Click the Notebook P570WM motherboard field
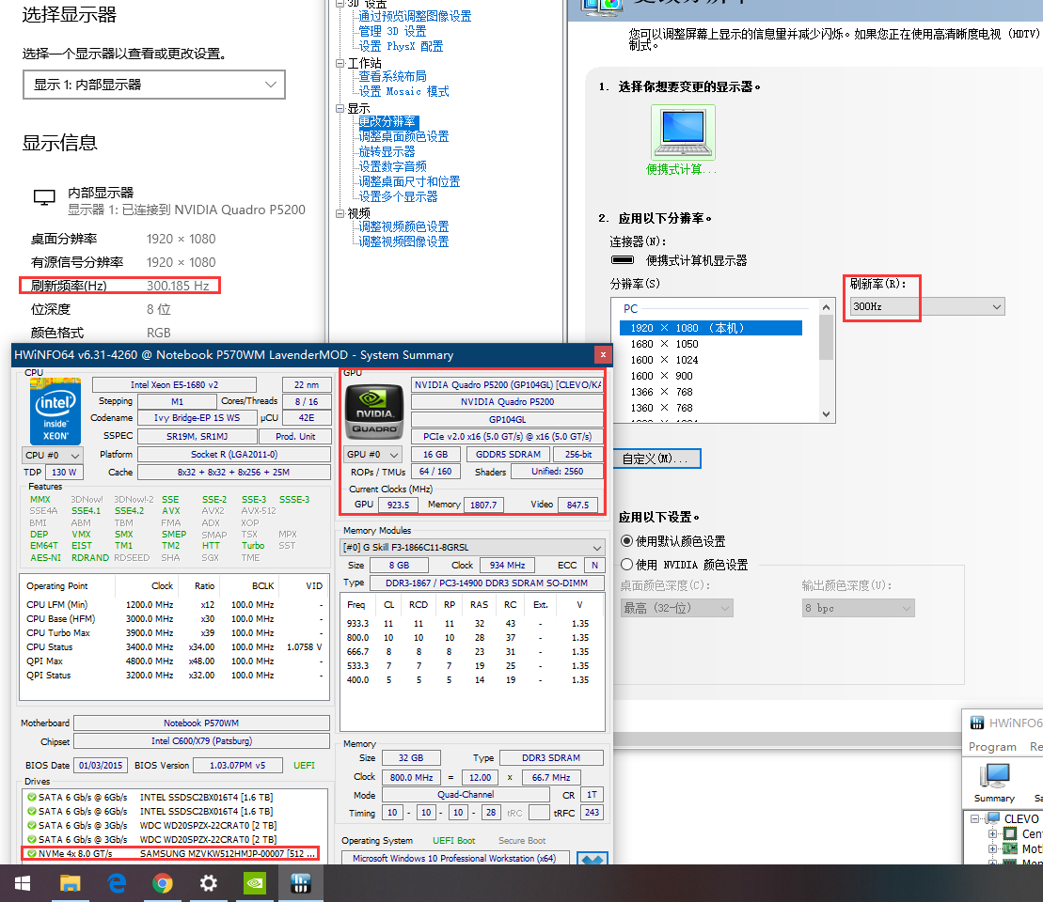The width and height of the screenshot is (1043, 902). [201, 723]
